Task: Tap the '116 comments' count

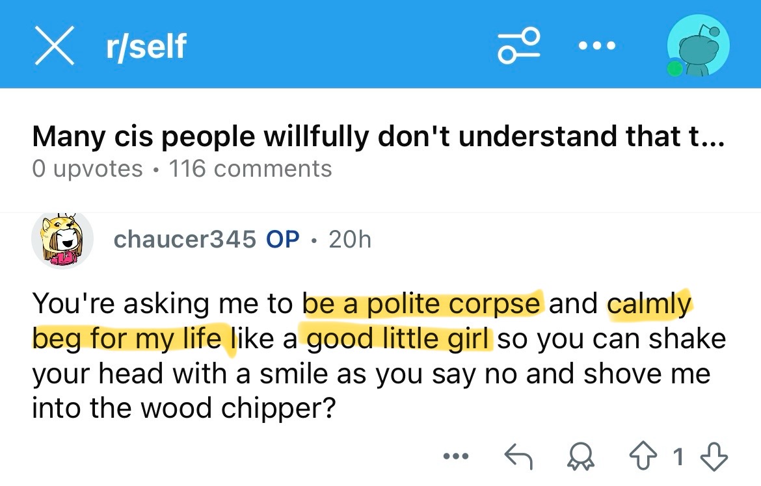Action: 250,169
